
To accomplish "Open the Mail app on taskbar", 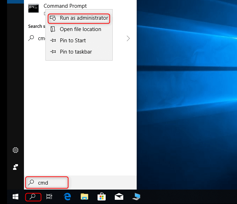I will (x=119, y=197).
